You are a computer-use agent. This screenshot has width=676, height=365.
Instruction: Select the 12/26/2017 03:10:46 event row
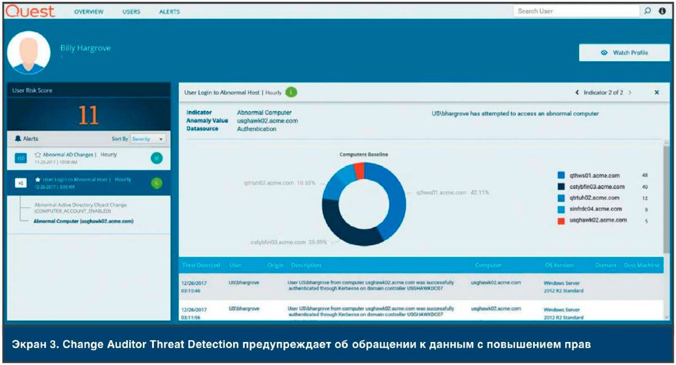coord(421,286)
